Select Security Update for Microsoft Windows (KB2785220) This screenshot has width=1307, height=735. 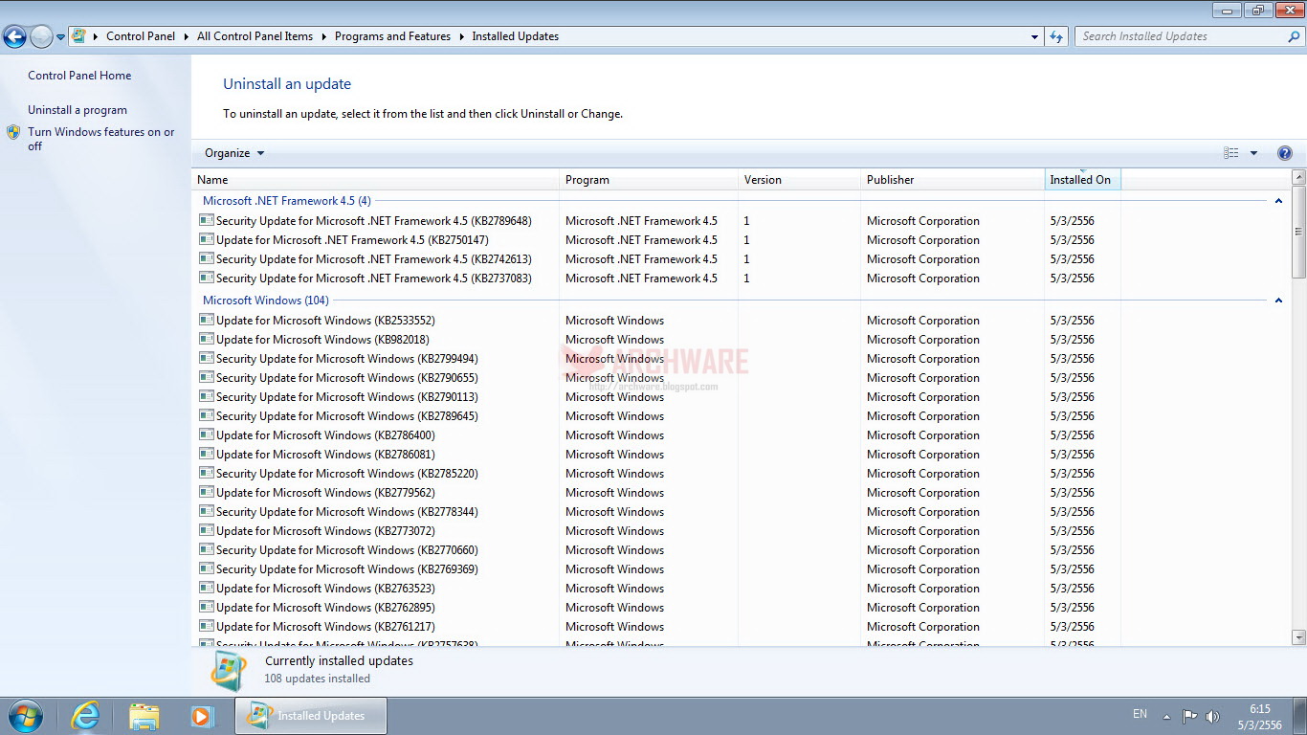(347, 474)
